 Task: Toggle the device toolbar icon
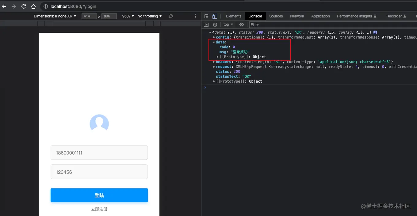215,16
